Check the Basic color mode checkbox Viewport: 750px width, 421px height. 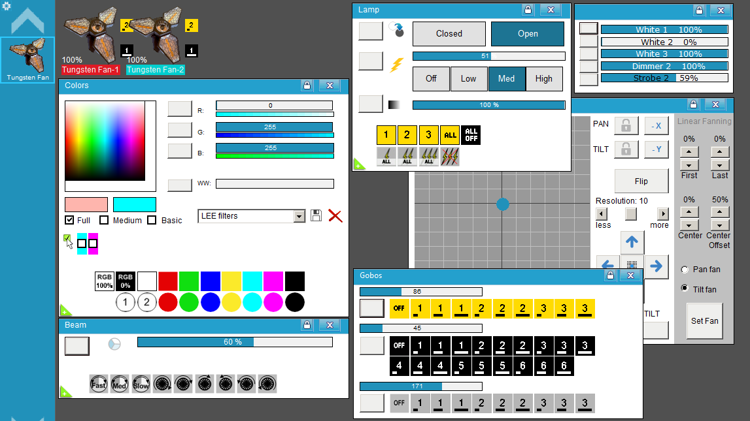152,220
